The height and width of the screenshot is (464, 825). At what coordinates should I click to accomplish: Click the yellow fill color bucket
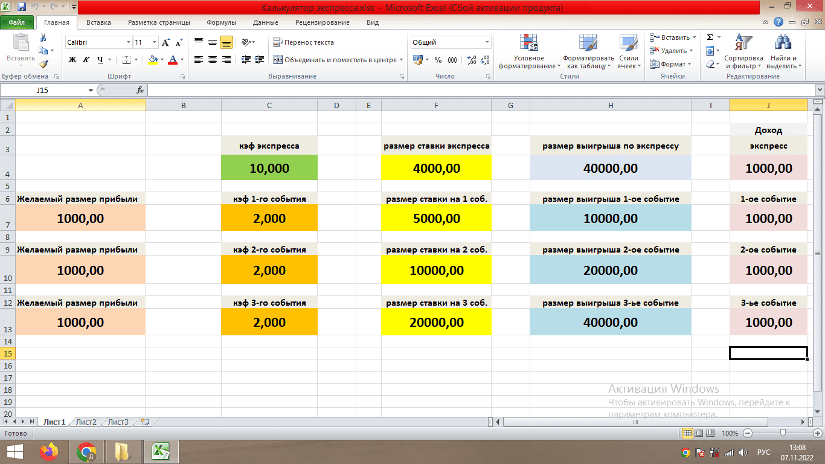click(x=153, y=60)
